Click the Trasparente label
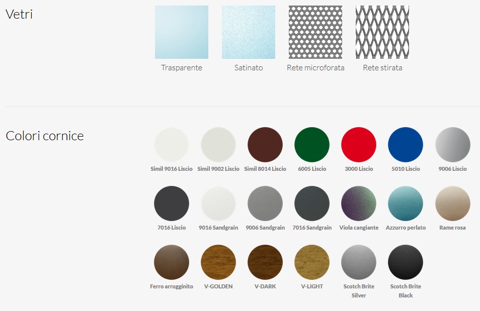This screenshot has height=311, width=480. pyautogui.click(x=182, y=68)
